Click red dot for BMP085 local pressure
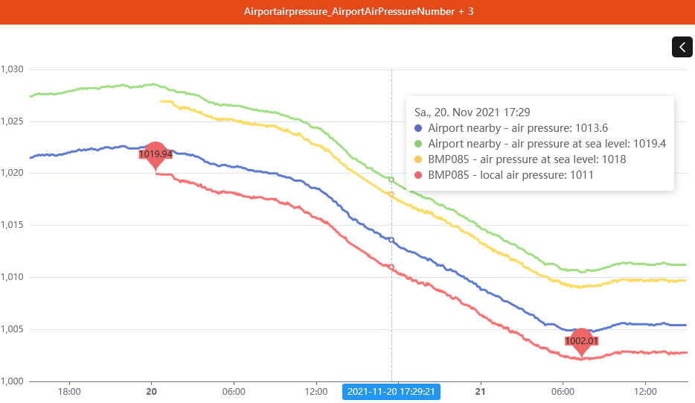The width and height of the screenshot is (695, 403). click(x=419, y=175)
